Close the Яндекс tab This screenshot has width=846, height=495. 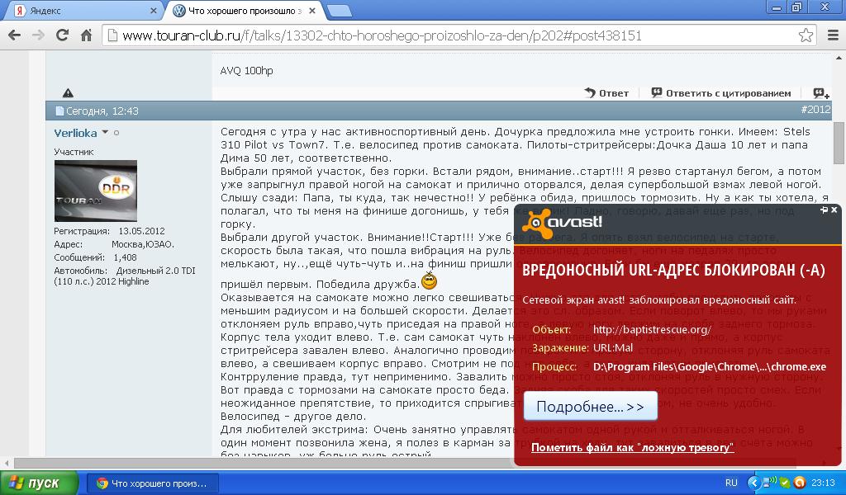[153, 11]
